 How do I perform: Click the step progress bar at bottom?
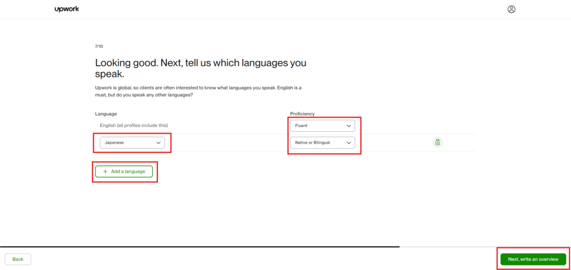pos(200,246)
